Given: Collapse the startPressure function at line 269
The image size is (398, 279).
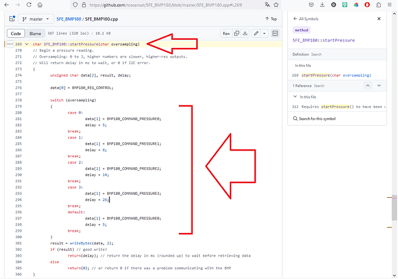Looking at the screenshot, I should (27, 44).
